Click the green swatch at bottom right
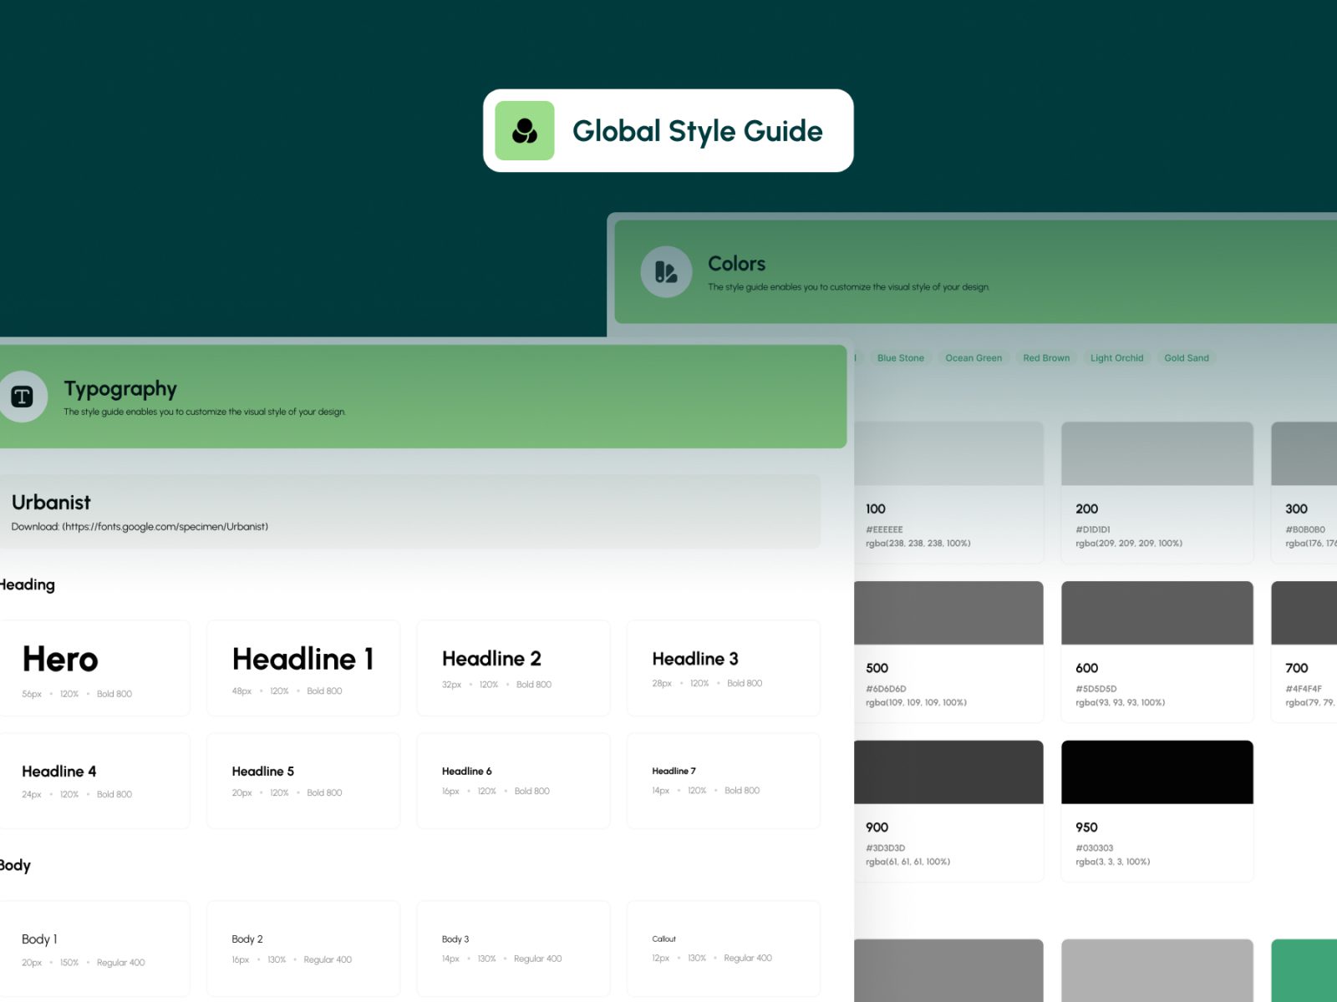Image resolution: width=1337 pixels, height=1002 pixels. click(x=1304, y=970)
